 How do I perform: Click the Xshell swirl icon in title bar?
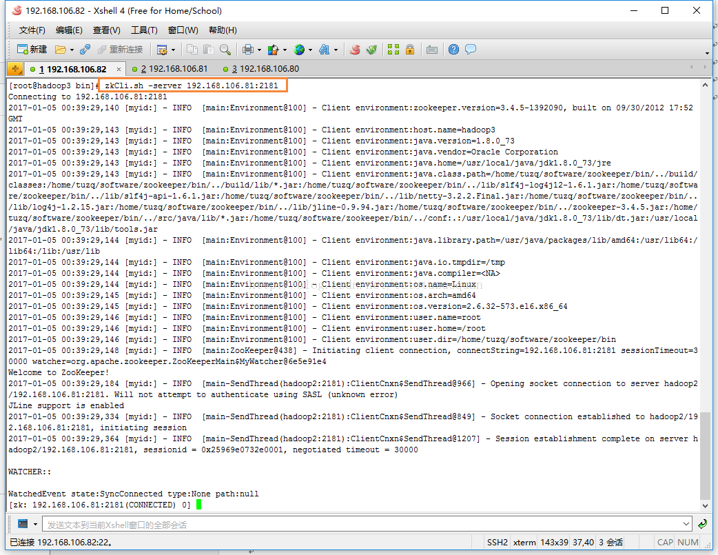click(16, 10)
